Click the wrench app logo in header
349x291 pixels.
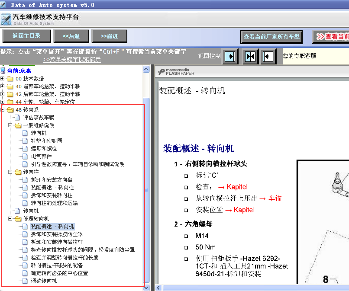click(6, 19)
